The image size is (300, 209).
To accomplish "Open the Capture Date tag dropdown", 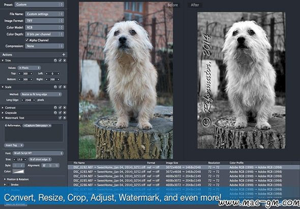I will 37,126.
